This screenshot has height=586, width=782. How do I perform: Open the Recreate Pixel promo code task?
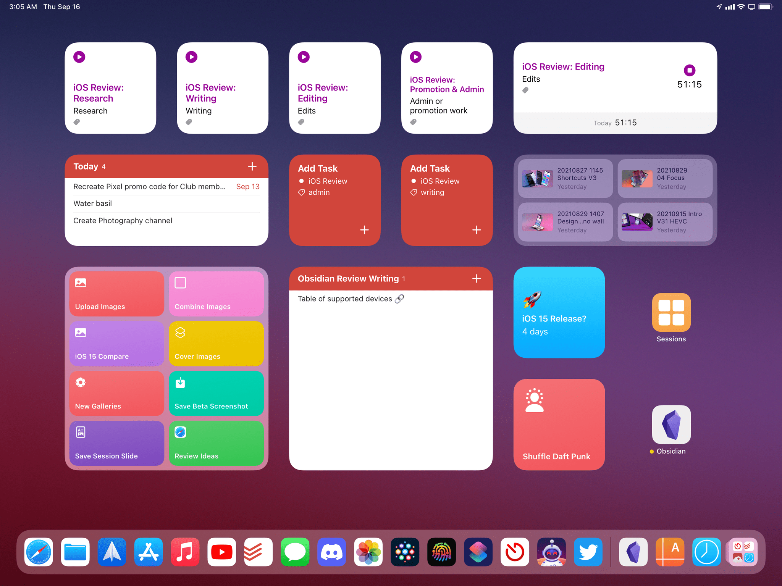click(166, 187)
